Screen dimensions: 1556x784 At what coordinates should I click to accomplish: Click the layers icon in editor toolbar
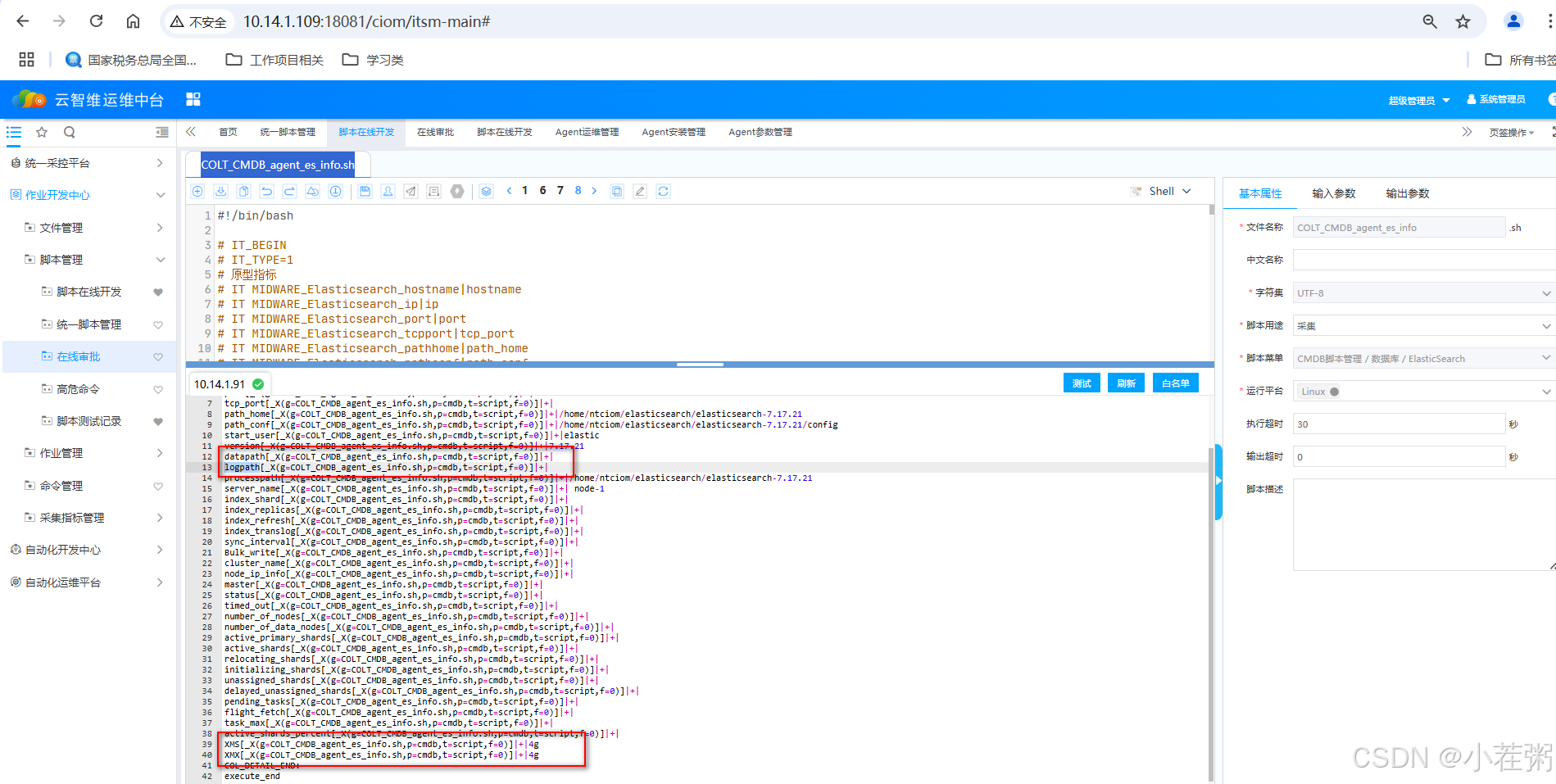coord(486,191)
